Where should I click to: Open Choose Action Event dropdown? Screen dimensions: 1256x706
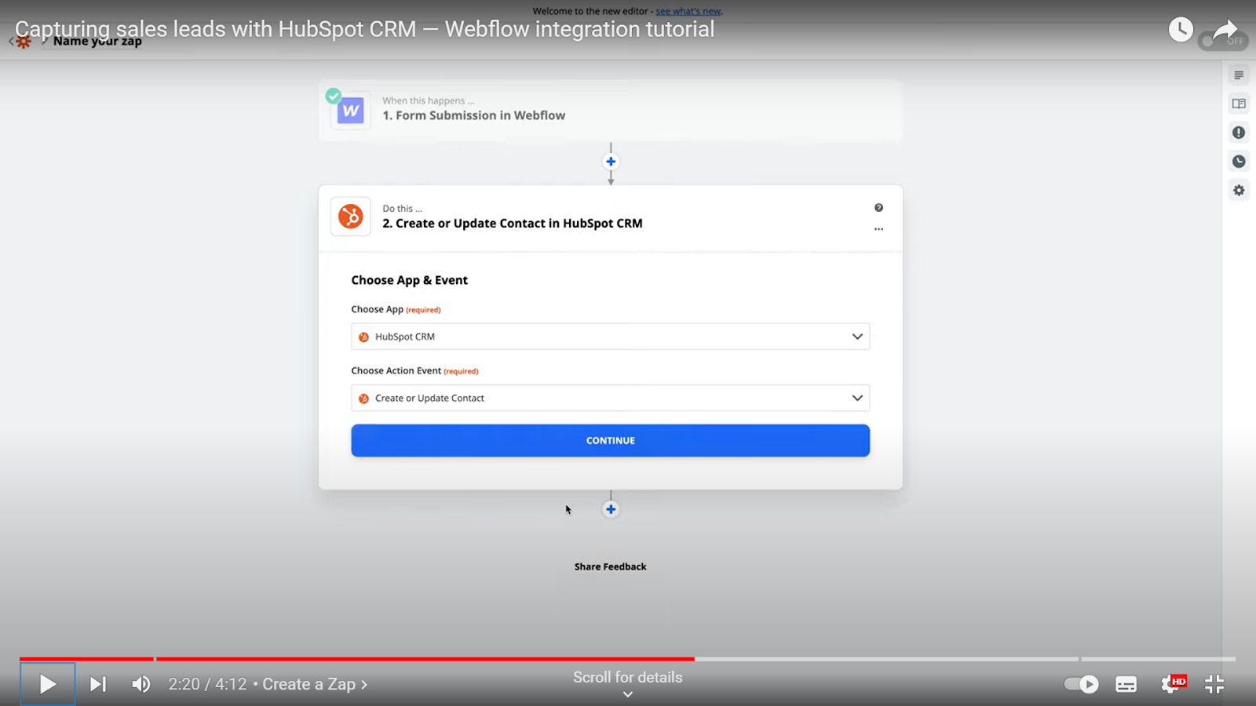610,398
